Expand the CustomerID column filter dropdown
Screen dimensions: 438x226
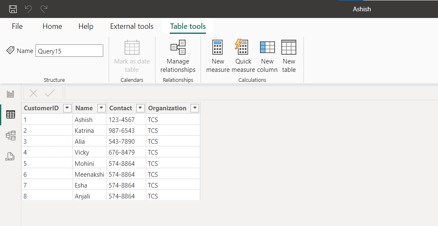click(x=67, y=108)
